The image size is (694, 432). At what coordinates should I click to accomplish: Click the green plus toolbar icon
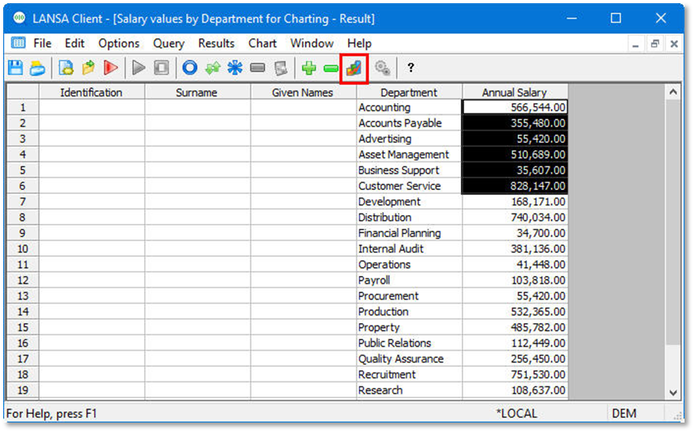(309, 69)
